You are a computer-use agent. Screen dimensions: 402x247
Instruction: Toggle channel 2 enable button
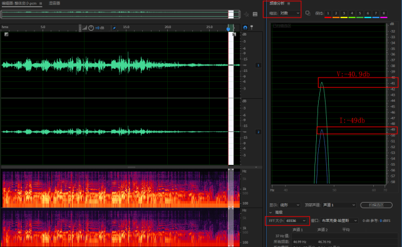(258, 132)
